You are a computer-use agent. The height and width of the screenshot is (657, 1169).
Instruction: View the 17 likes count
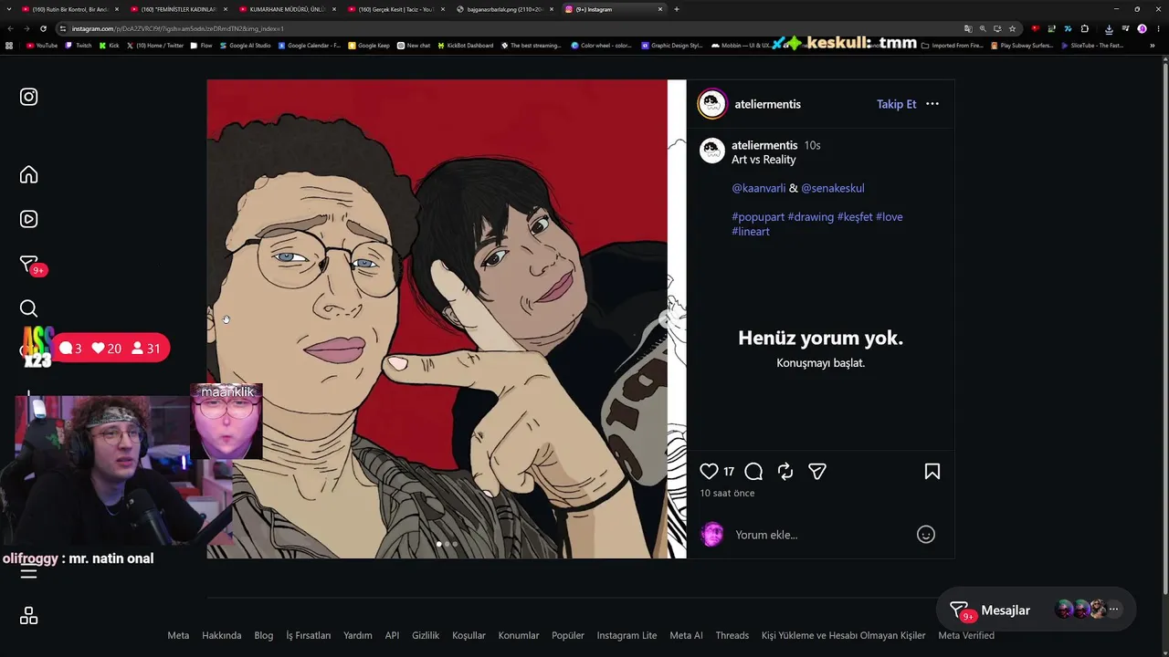pyautogui.click(x=729, y=472)
